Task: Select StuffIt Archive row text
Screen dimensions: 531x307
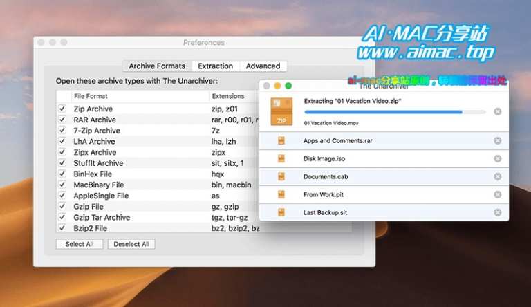Action: (x=98, y=163)
